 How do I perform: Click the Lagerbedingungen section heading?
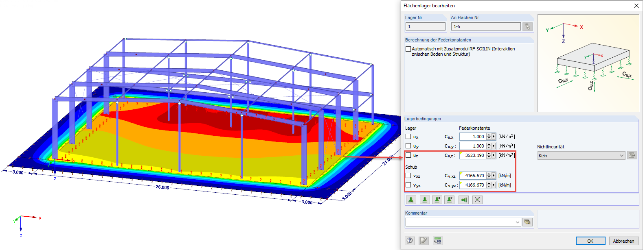(x=423, y=119)
